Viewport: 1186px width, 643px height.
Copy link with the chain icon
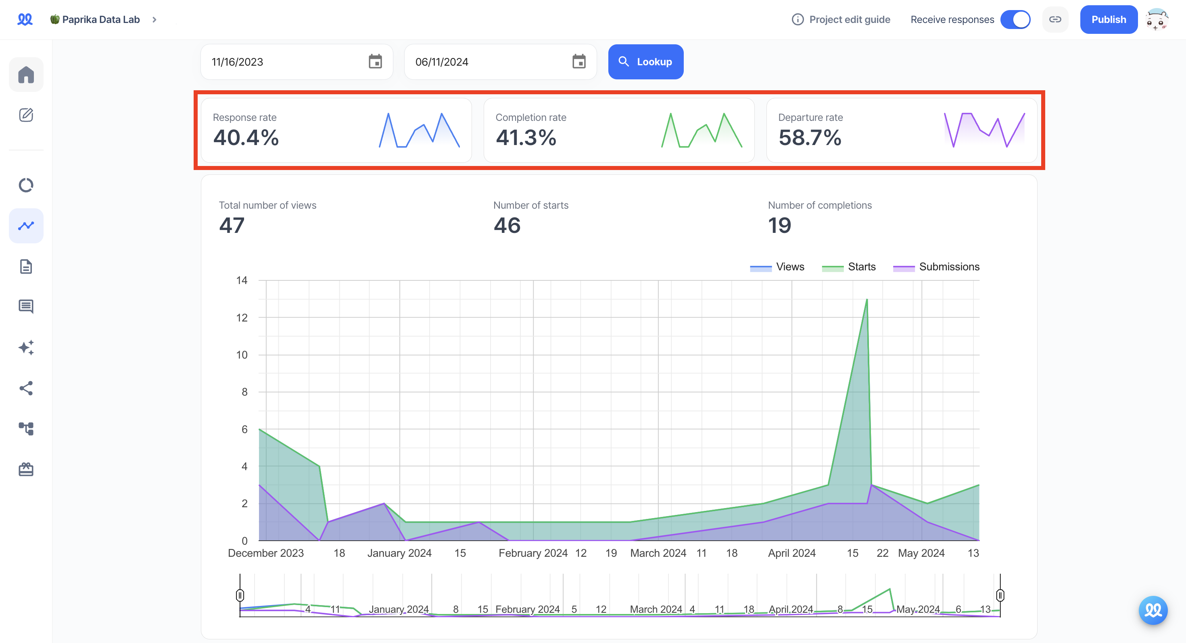pos(1055,19)
